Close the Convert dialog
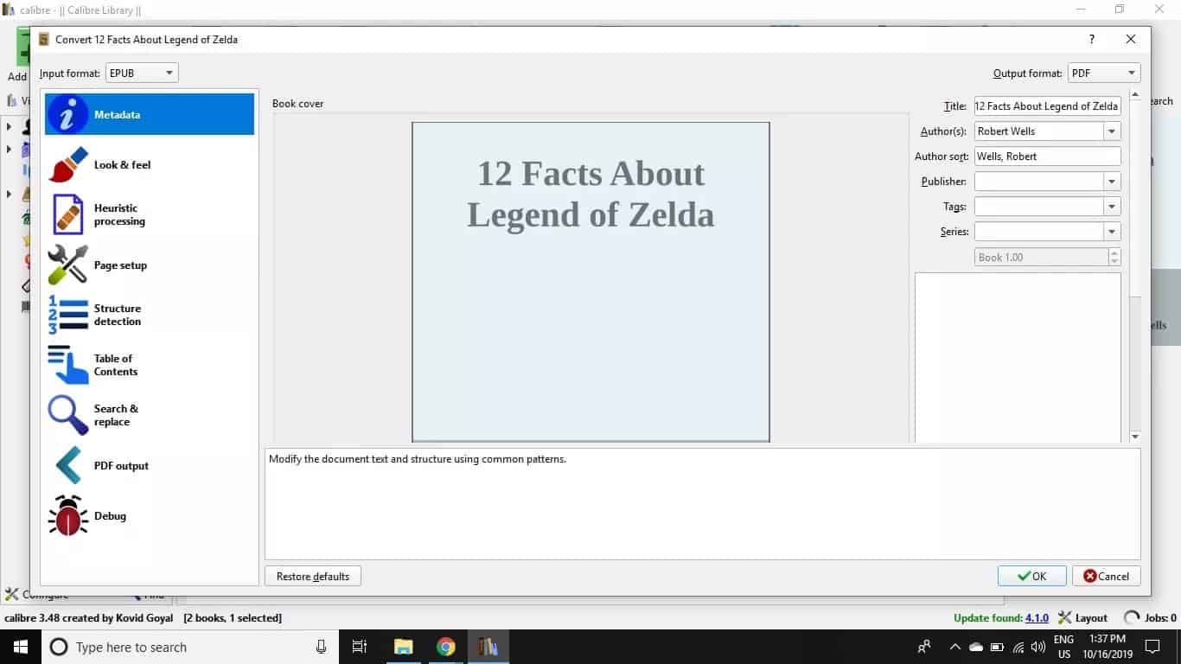 [x=1131, y=39]
